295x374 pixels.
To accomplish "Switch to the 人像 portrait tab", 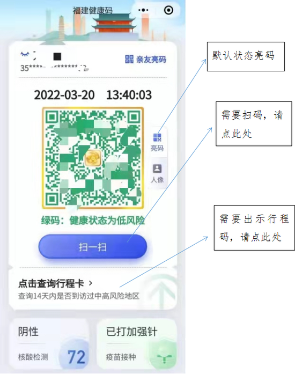I will click(157, 173).
